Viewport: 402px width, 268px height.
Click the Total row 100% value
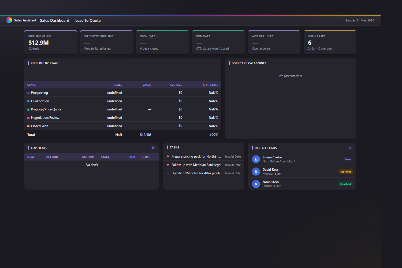pos(214,135)
